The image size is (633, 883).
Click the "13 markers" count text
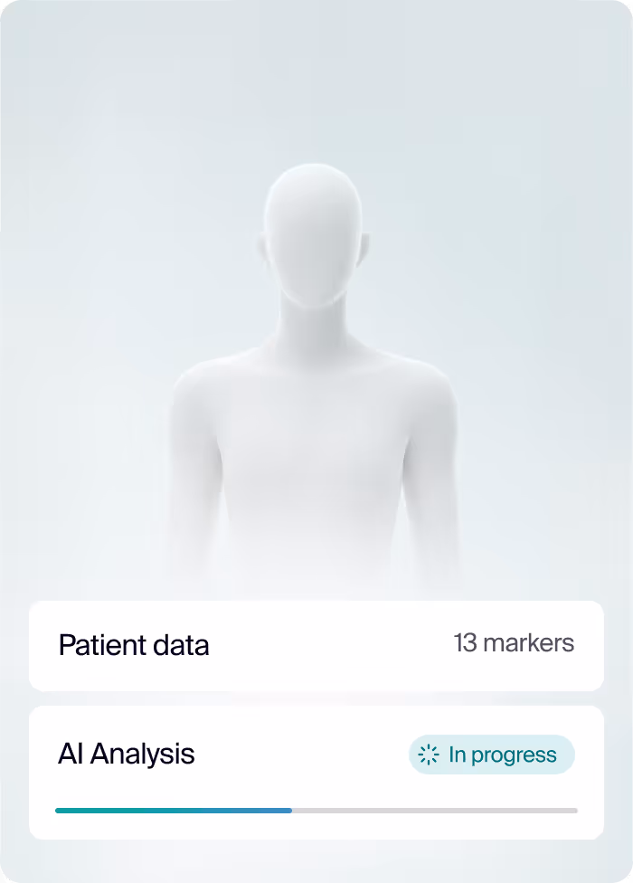[514, 643]
